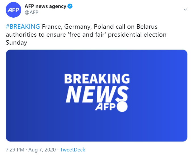
Task: Open the #BREAKING hashtag link
Action: pyautogui.click(x=23, y=27)
